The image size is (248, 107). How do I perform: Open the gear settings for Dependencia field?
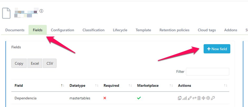(x=208, y=98)
